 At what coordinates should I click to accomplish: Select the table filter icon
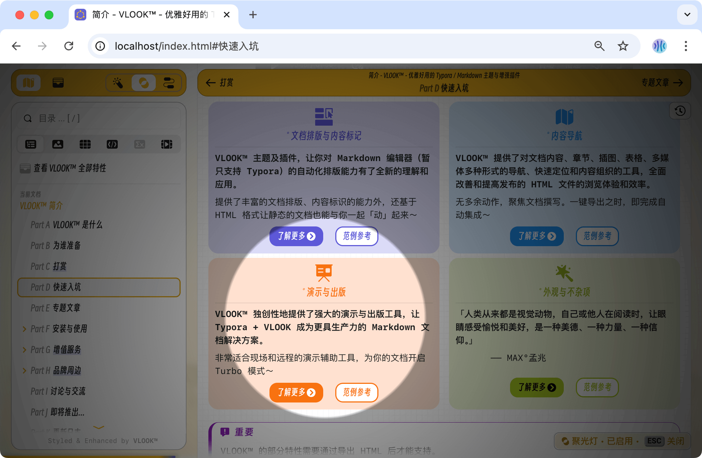[x=85, y=144]
